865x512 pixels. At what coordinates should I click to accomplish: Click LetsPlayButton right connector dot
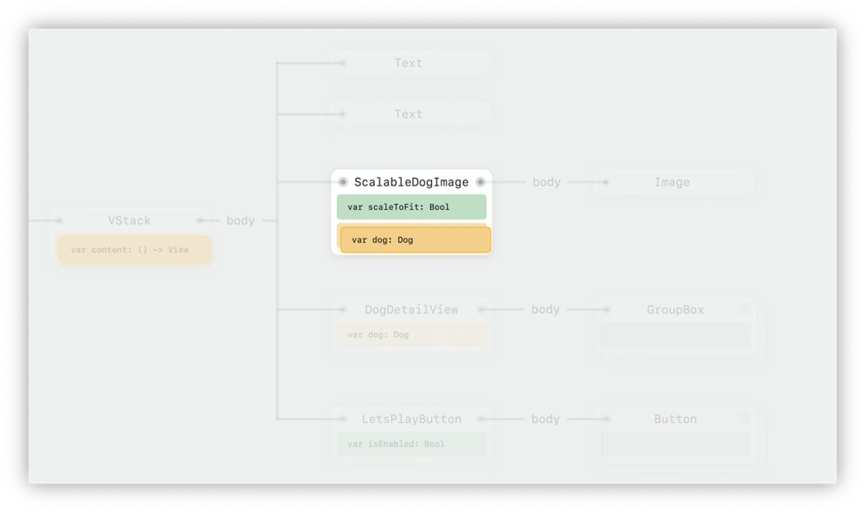coord(481,419)
